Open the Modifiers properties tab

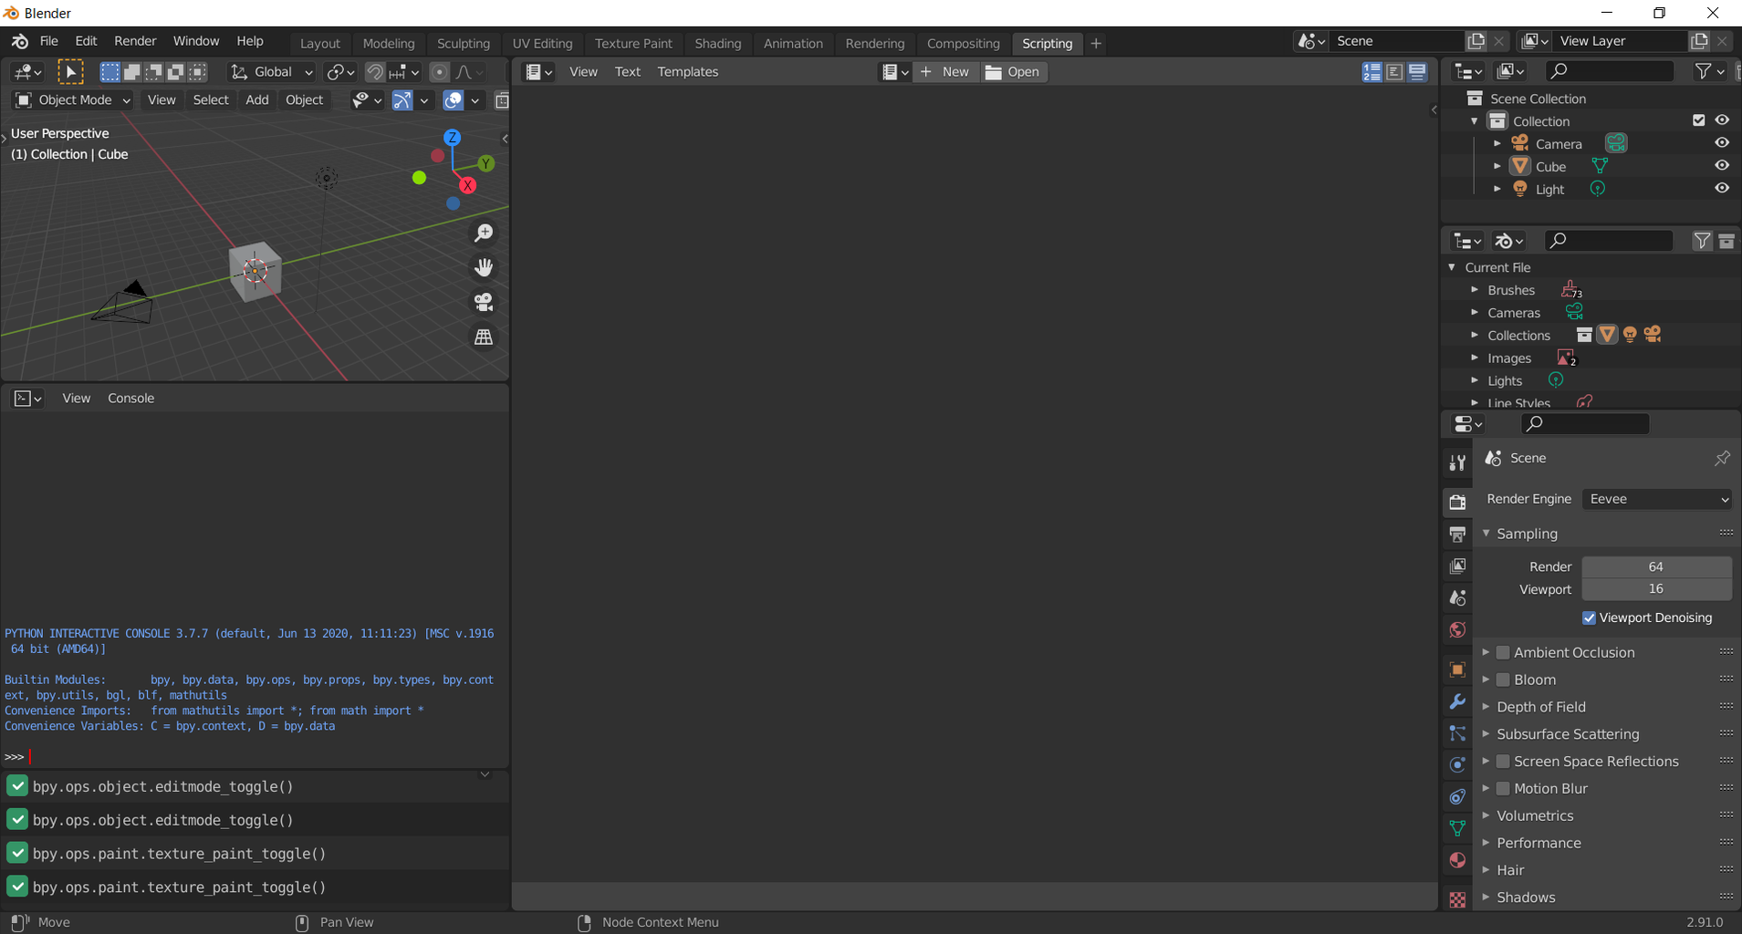pyautogui.click(x=1457, y=701)
